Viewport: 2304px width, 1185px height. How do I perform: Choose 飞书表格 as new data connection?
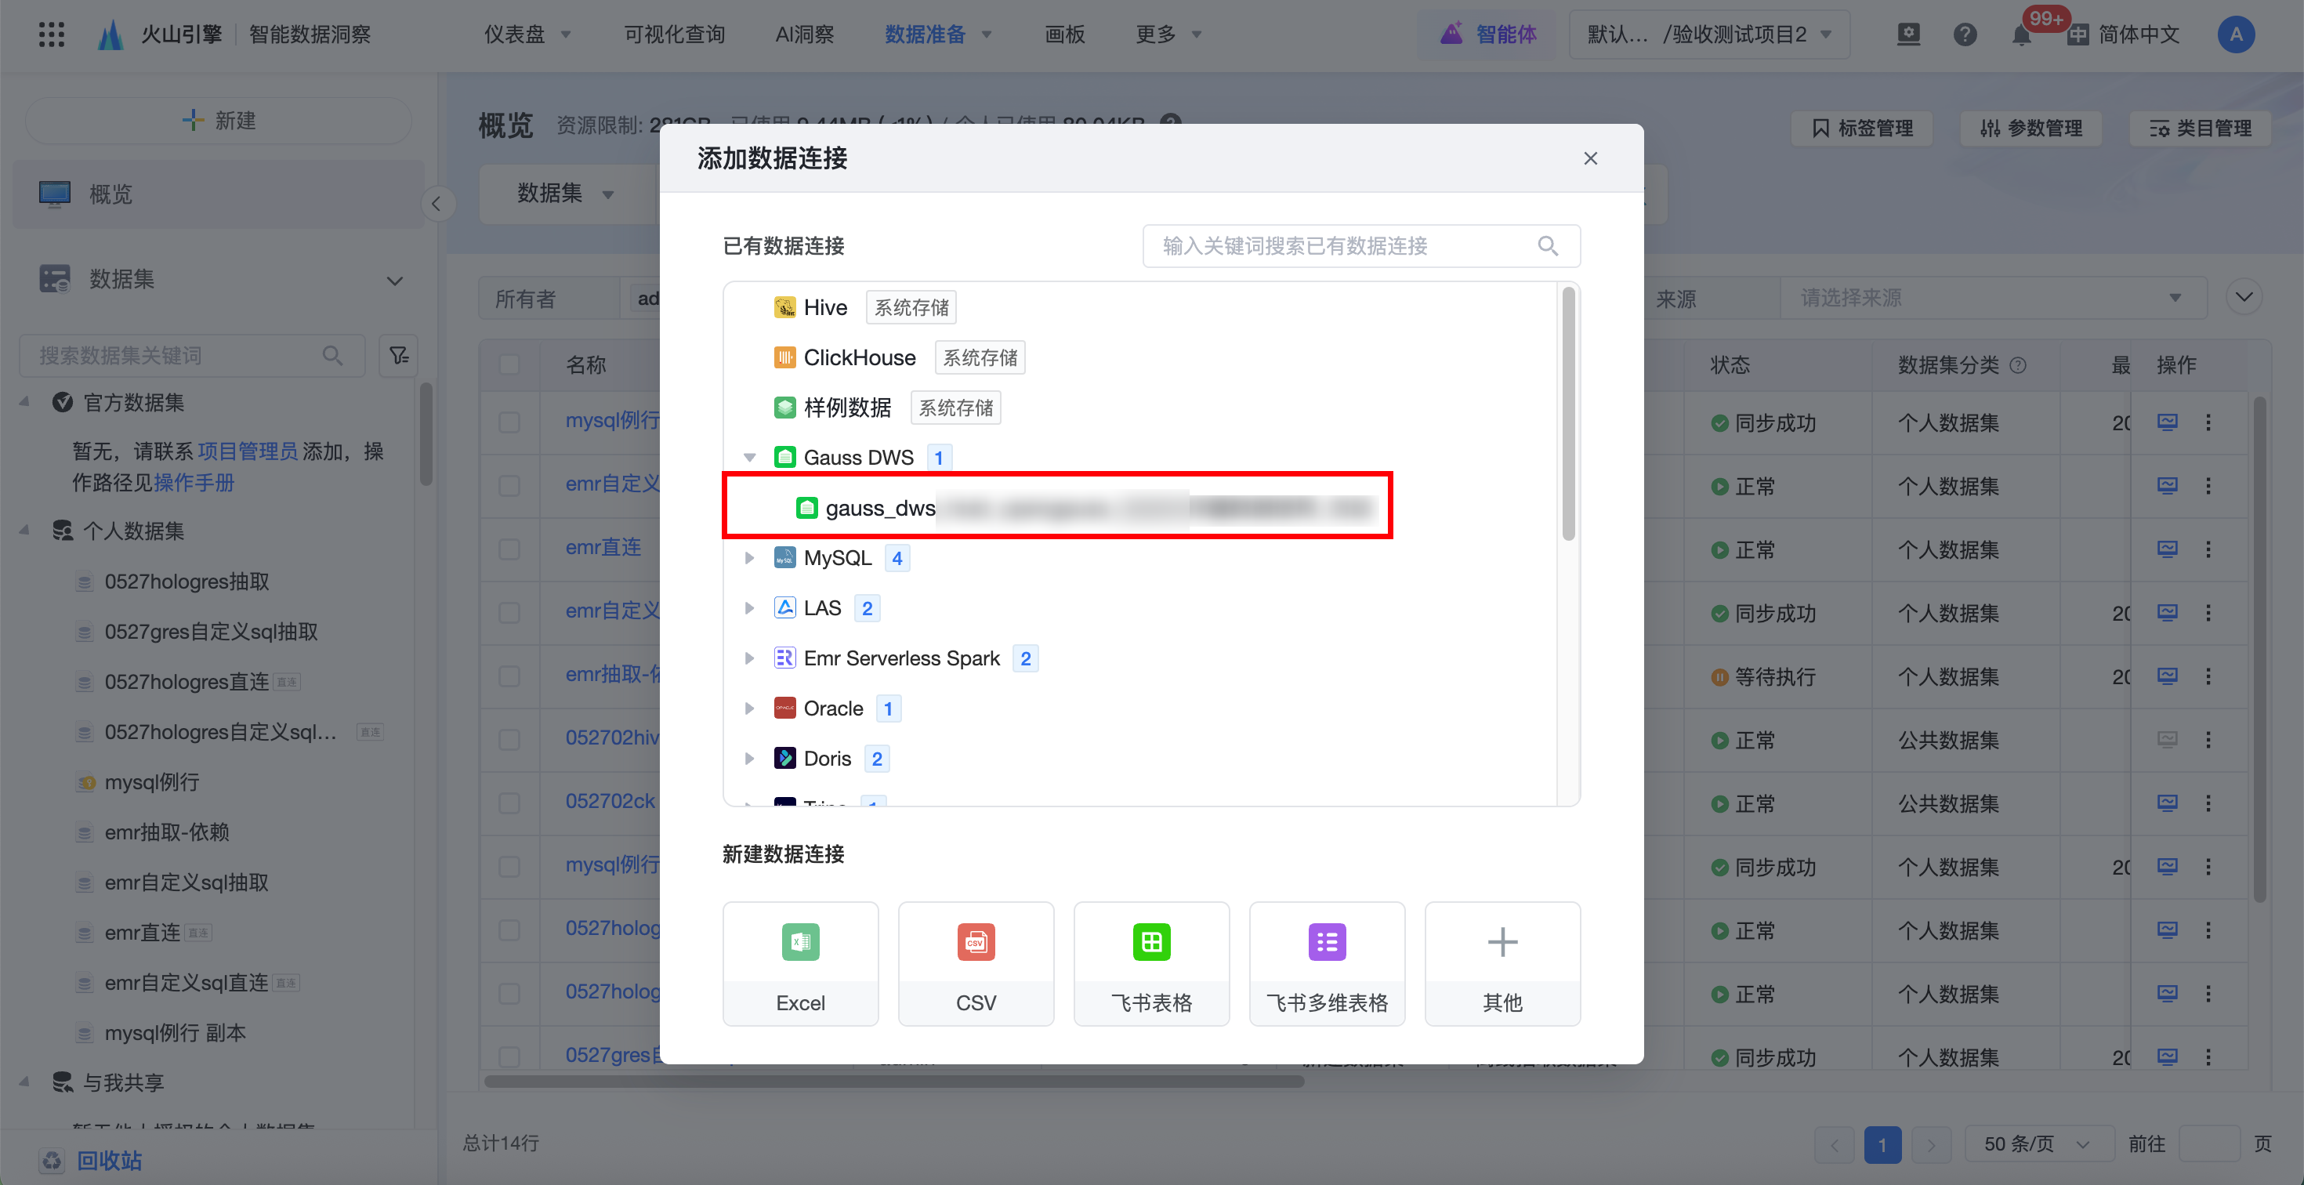tap(1151, 963)
